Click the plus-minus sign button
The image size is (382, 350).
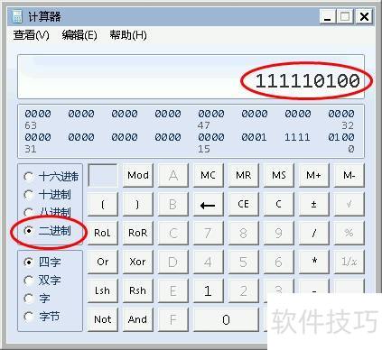(x=314, y=205)
